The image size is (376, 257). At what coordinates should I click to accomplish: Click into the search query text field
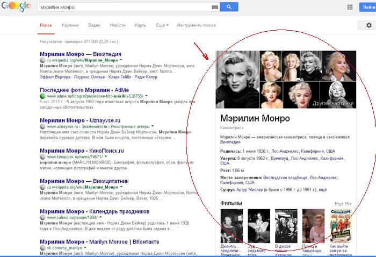pos(118,8)
